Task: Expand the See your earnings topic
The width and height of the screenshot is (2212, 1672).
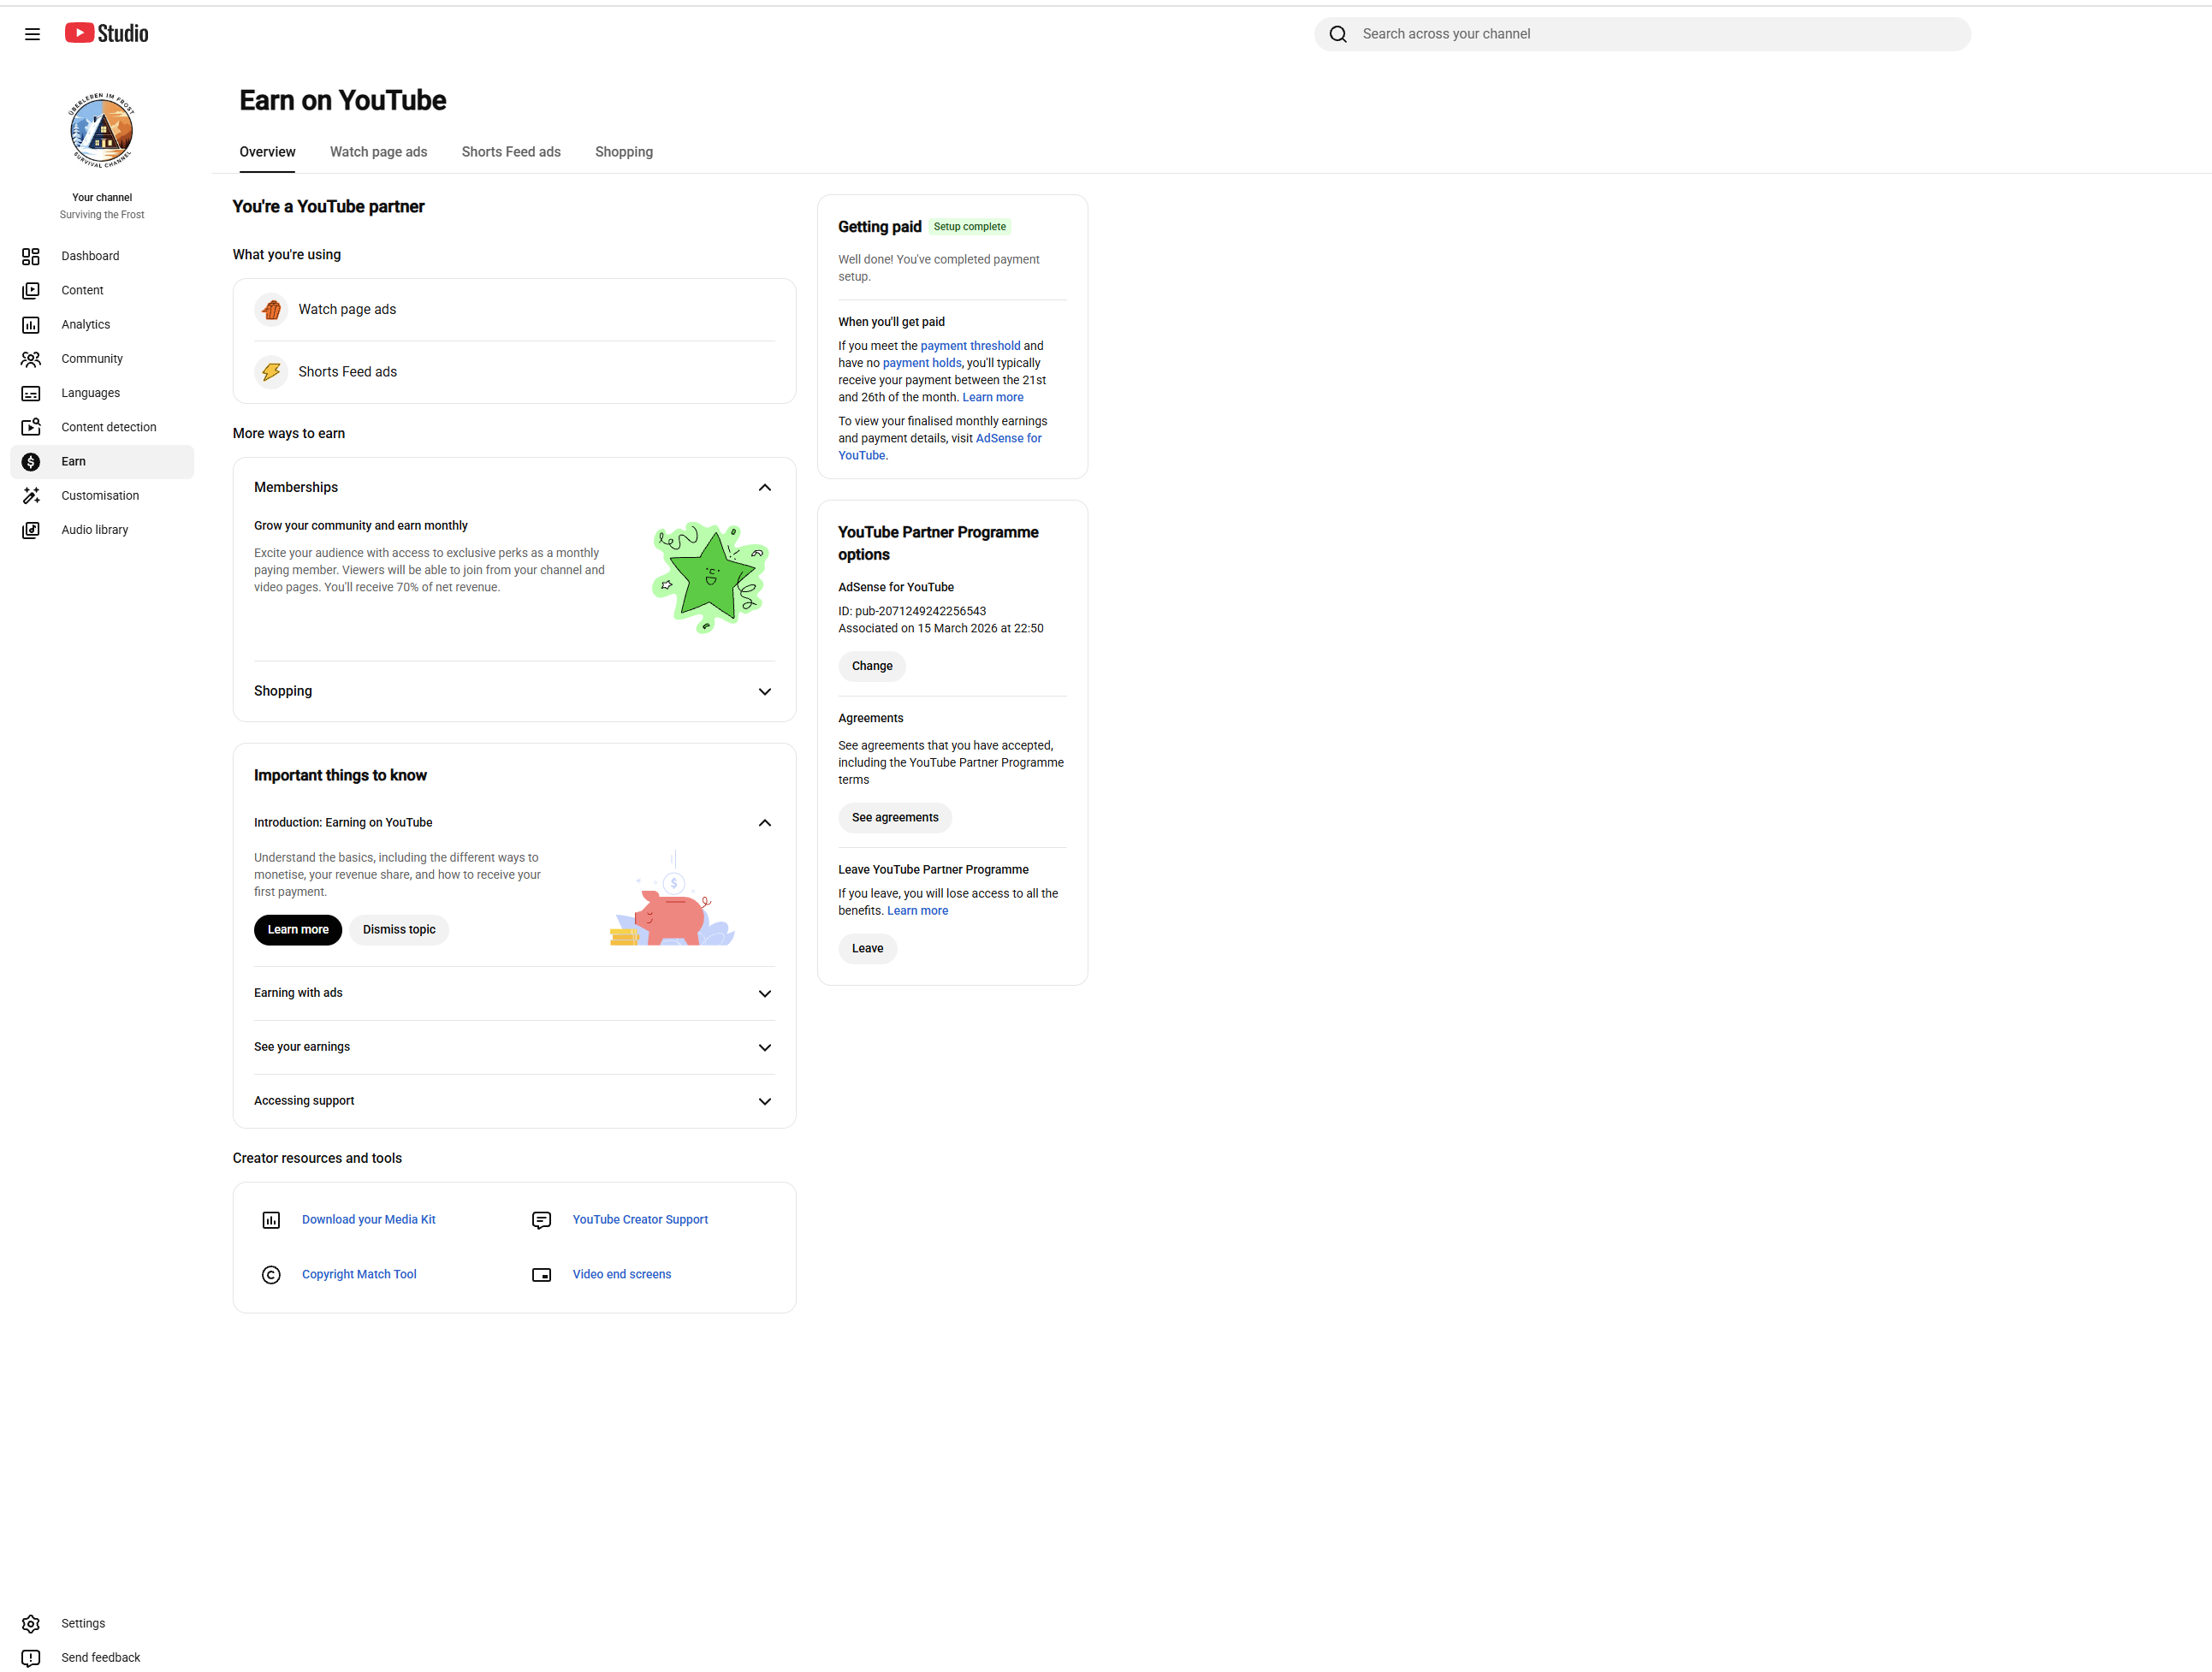Action: pos(764,1047)
